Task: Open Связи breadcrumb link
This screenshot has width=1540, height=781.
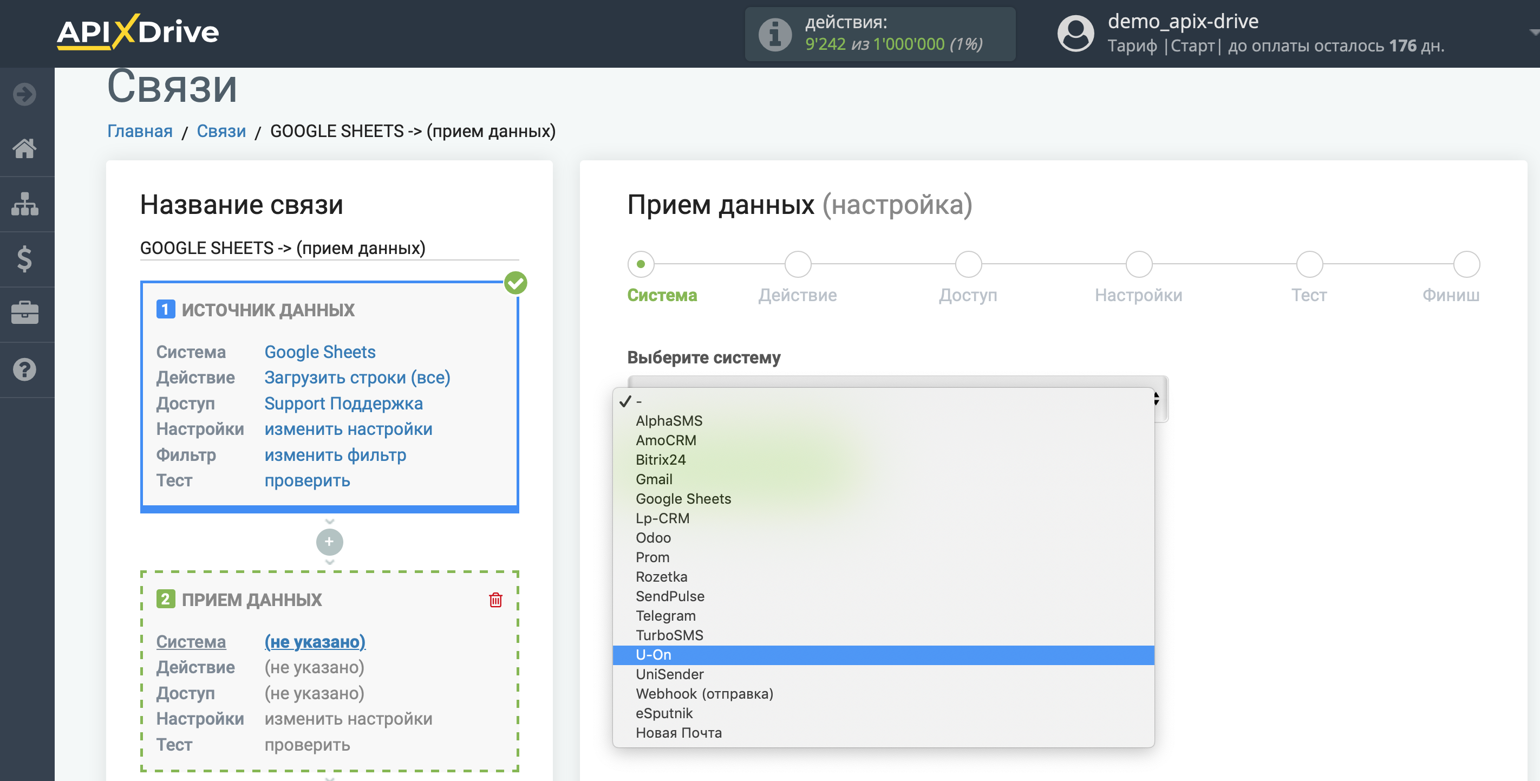Action: (221, 131)
